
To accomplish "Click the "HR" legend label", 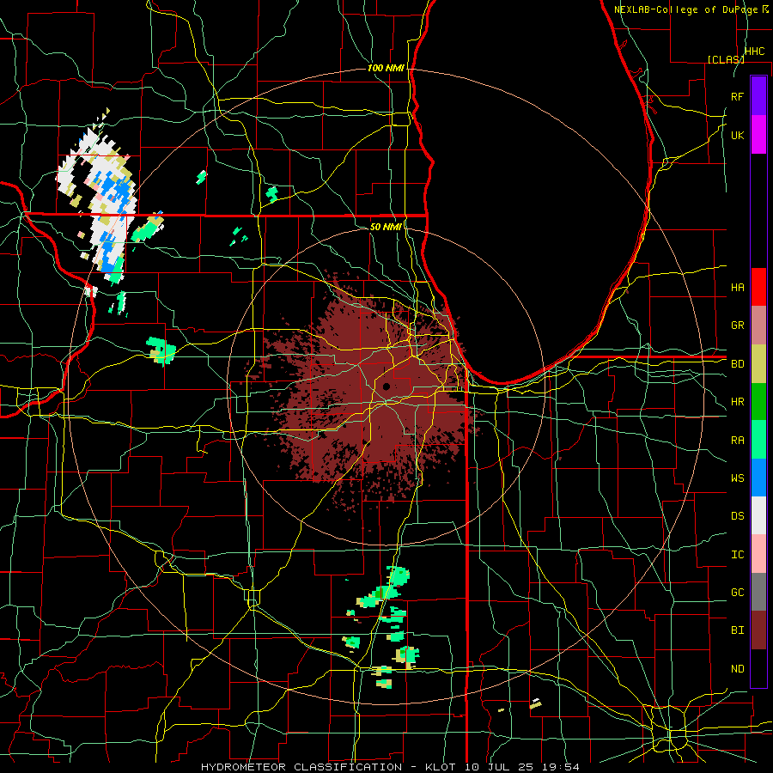I will point(737,402).
